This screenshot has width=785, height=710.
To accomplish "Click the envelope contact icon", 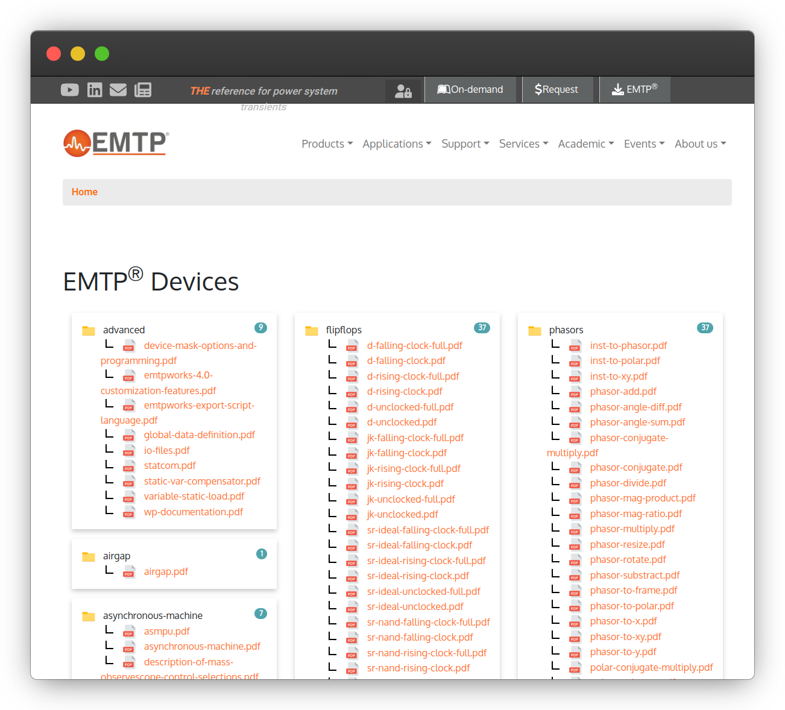I will pos(118,90).
